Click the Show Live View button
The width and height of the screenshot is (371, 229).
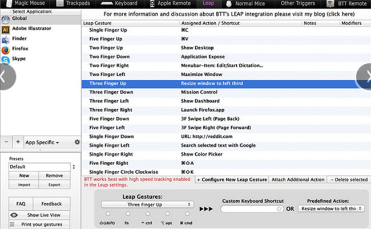pyautogui.click(x=39, y=215)
